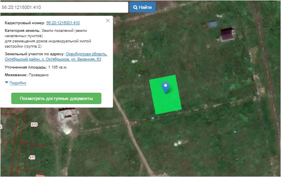Open the Оренбургская область address link
281x177 pixels.
click(86, 54)
